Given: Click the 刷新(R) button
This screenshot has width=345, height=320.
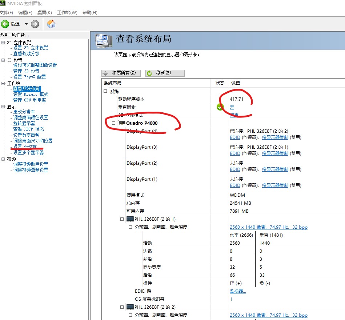Looking at the screenshot, I should point(165,73).
